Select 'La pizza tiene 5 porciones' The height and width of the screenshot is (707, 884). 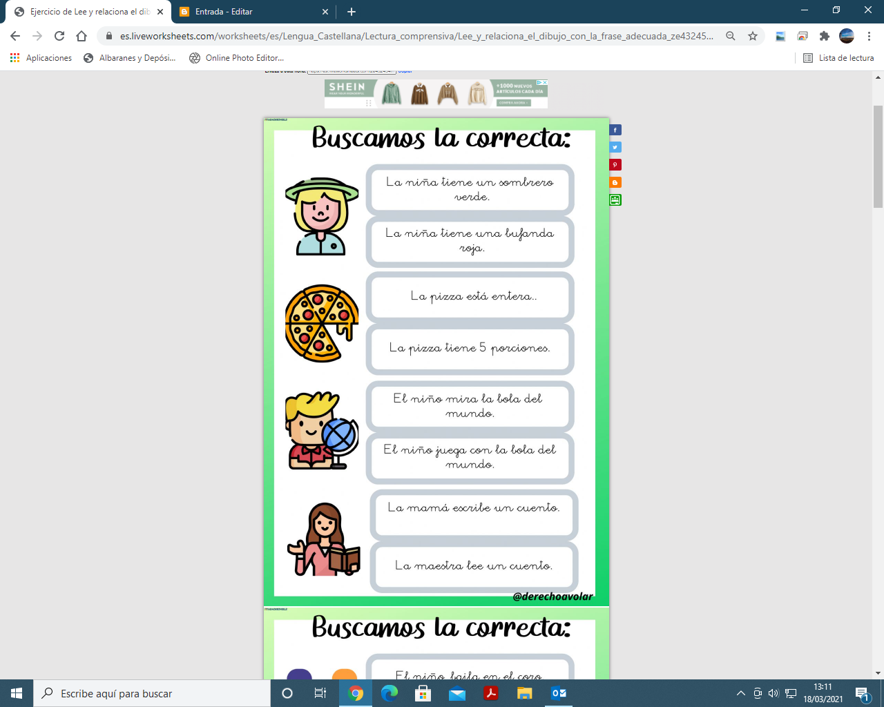[470, 349]
